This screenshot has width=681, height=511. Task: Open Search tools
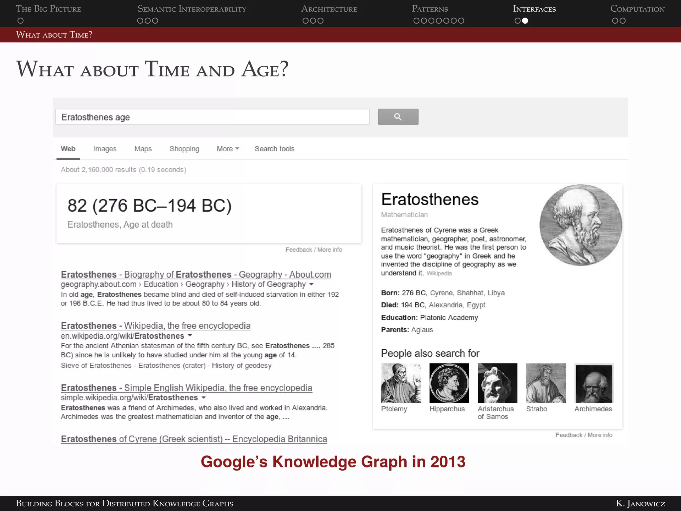pos(274,149)
